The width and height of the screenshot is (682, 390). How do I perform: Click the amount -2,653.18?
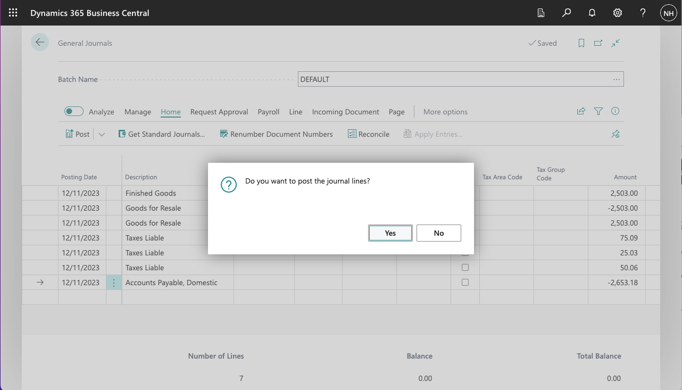(622, 283)
